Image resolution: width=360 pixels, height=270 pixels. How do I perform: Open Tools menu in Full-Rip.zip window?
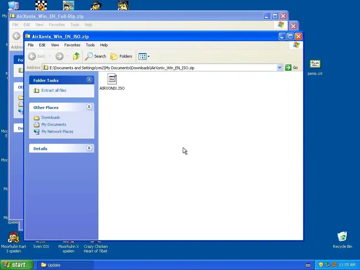click(75, 25)
